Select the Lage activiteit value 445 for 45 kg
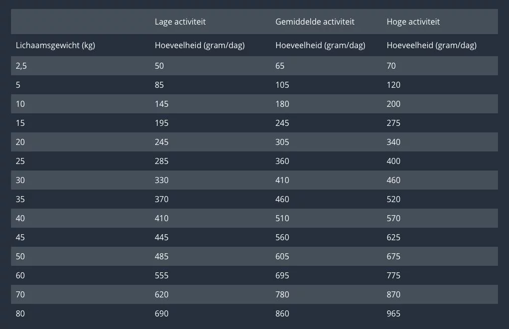 click(162, 237)
